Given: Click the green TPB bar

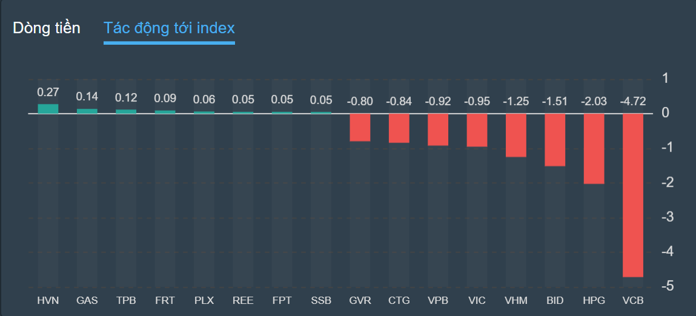Looking at the screenshot, I should click(x=126, y=111).
